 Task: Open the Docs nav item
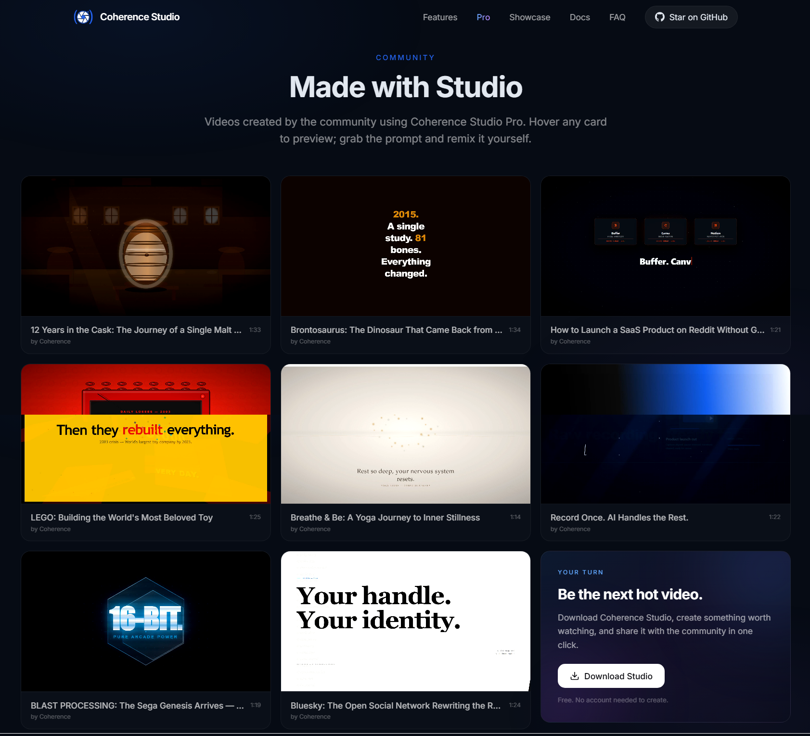579,17
